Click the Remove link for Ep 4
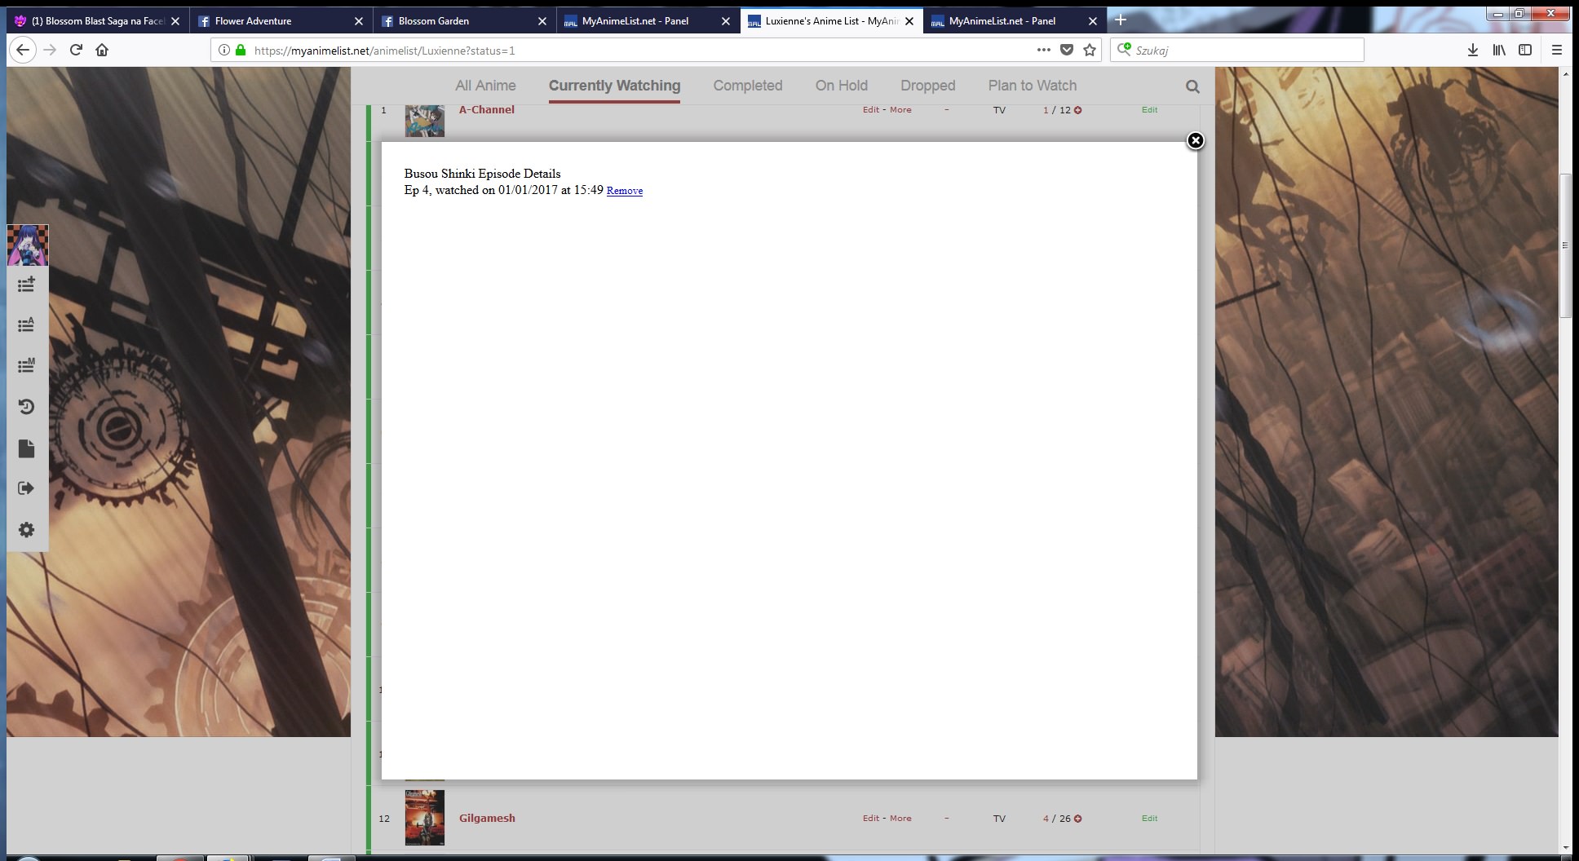The width and height of the screenshot is (1579, 861). pos(625,191)
